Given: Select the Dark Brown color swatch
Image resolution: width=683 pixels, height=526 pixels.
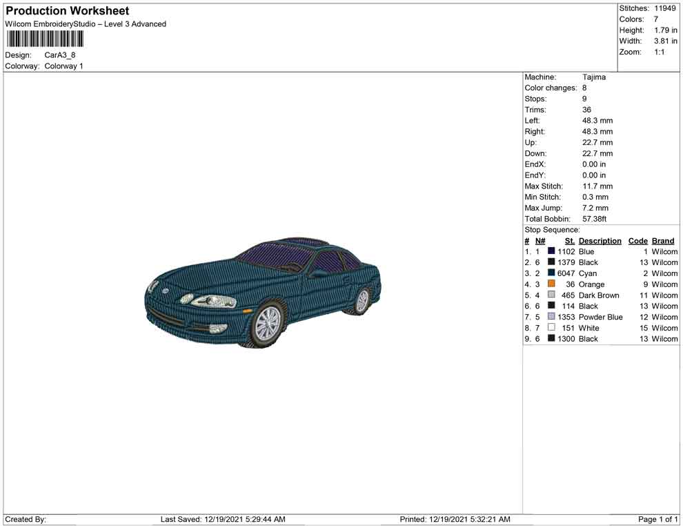Looking at the screenshot, I should tap(551, 295).
